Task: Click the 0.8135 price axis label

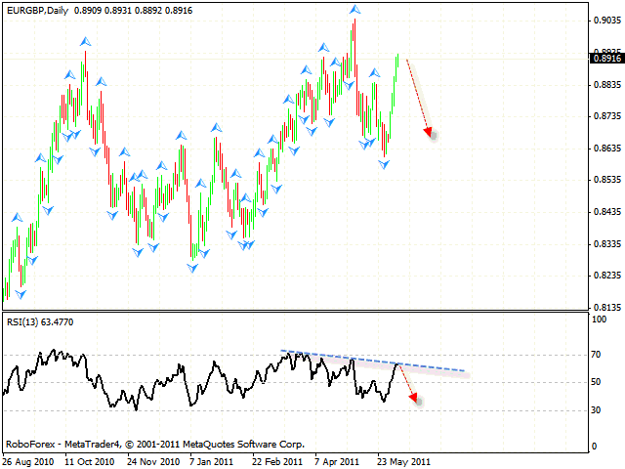Action: pos(604,307)
